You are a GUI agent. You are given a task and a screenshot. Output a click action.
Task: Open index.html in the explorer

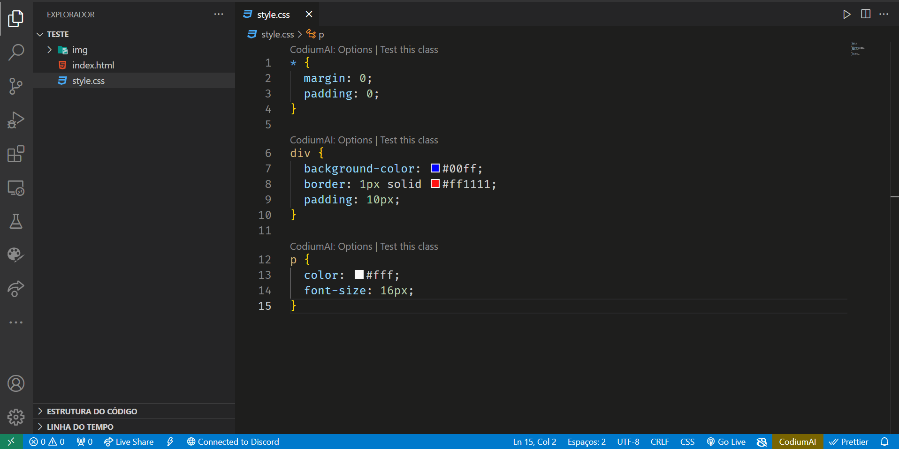pos(93,65)
